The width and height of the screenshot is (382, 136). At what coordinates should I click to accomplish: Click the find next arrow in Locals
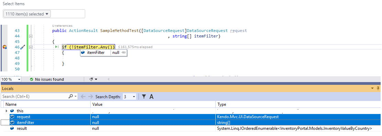(x=91, y=97)
